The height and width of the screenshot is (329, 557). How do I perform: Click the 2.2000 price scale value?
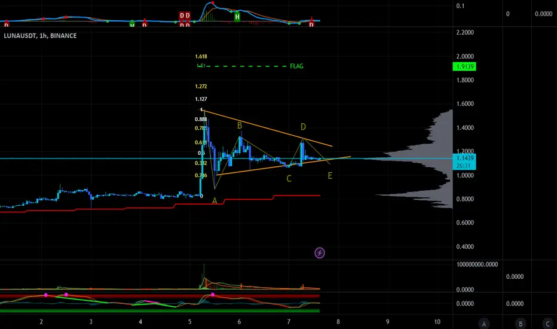pyautogui.click(x=465, y=32)
